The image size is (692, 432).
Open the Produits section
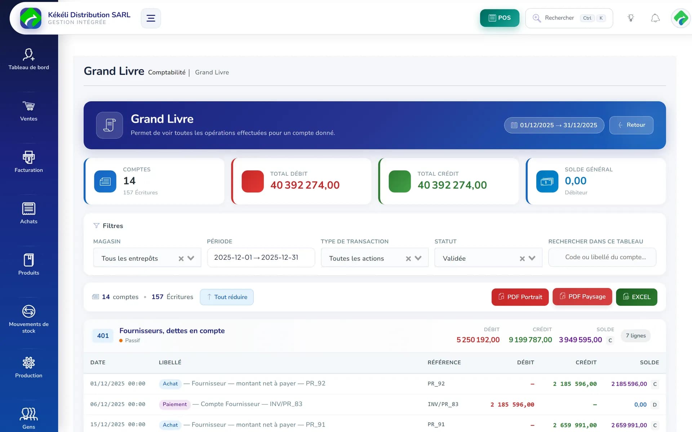click(28, 265)
